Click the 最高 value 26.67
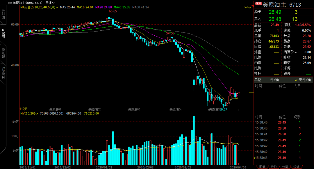The image size is (314, 169). tap(307, 41)
